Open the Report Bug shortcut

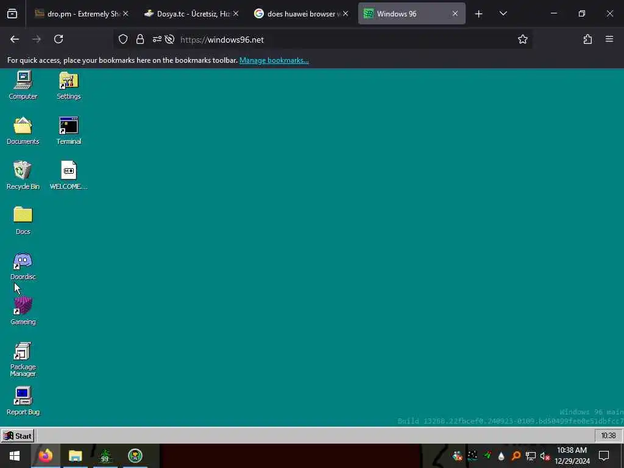pos(23,401)
